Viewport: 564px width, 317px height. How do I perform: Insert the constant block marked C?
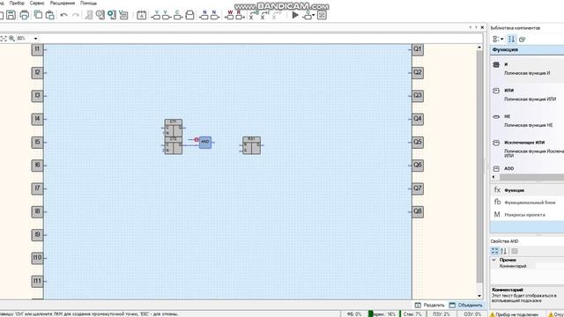coord(177,15)
